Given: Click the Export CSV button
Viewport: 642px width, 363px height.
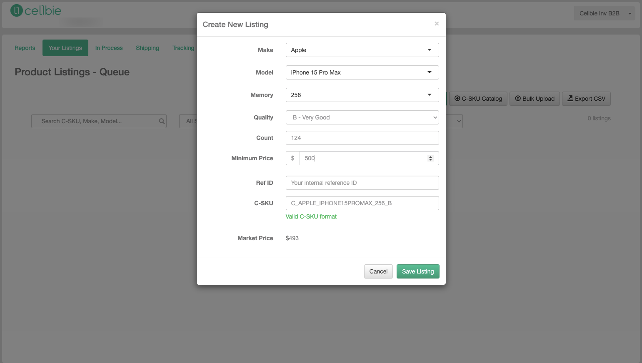Looking at the screenshot, I should (587, 99).
